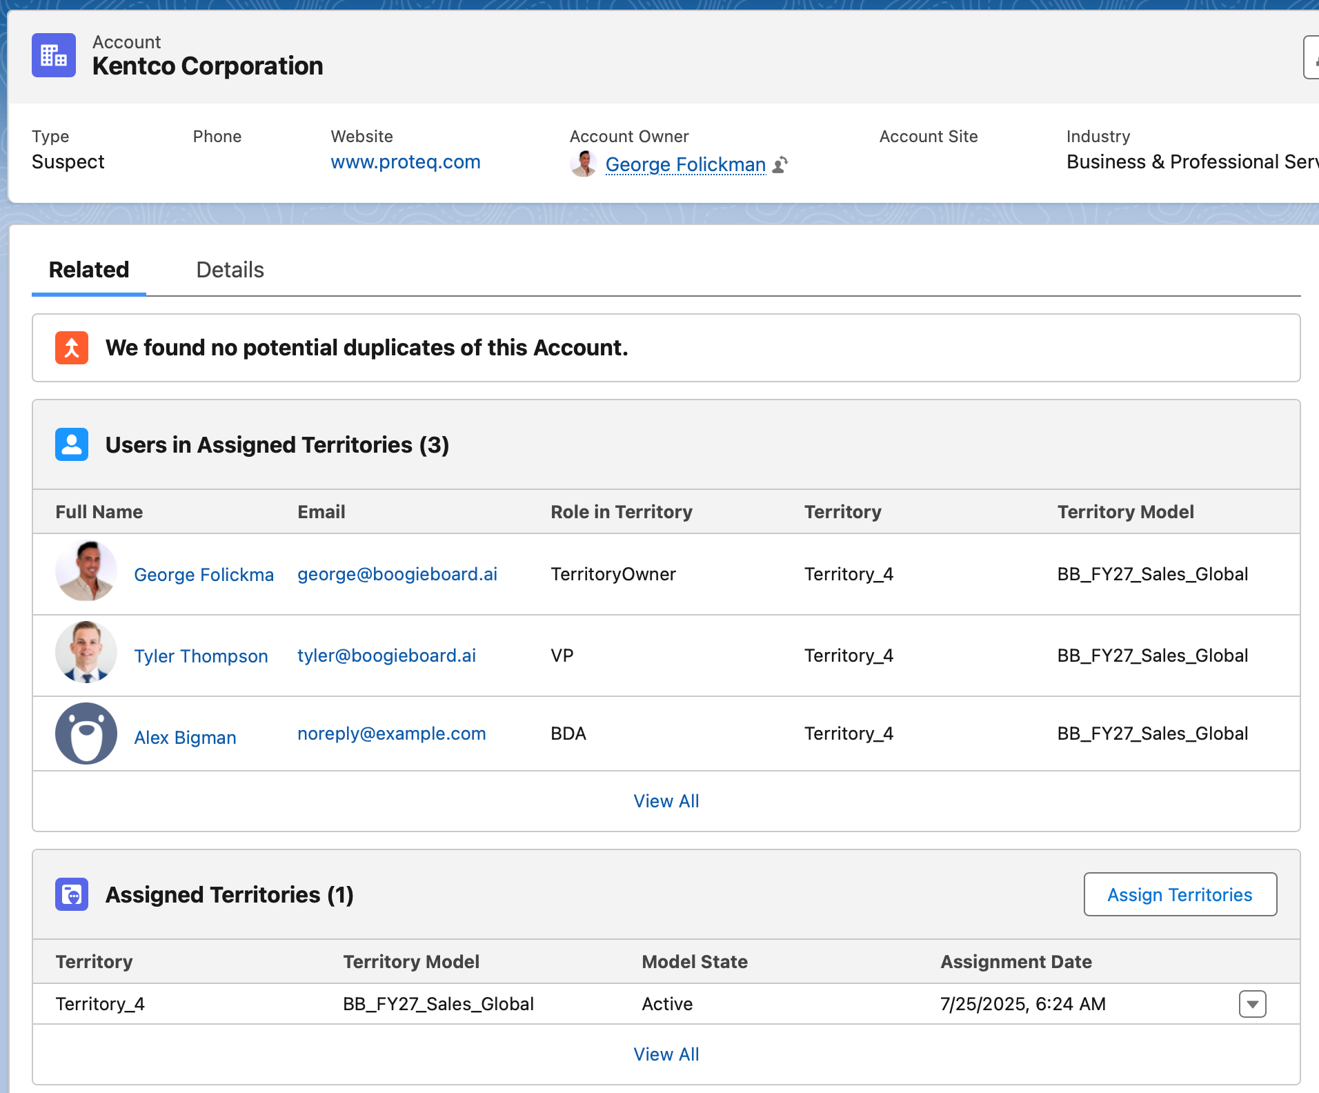Viewport: 1319px width, 1093px height.
Task: Click View All under Users in Assigned Territories
Action: point(666,800)
